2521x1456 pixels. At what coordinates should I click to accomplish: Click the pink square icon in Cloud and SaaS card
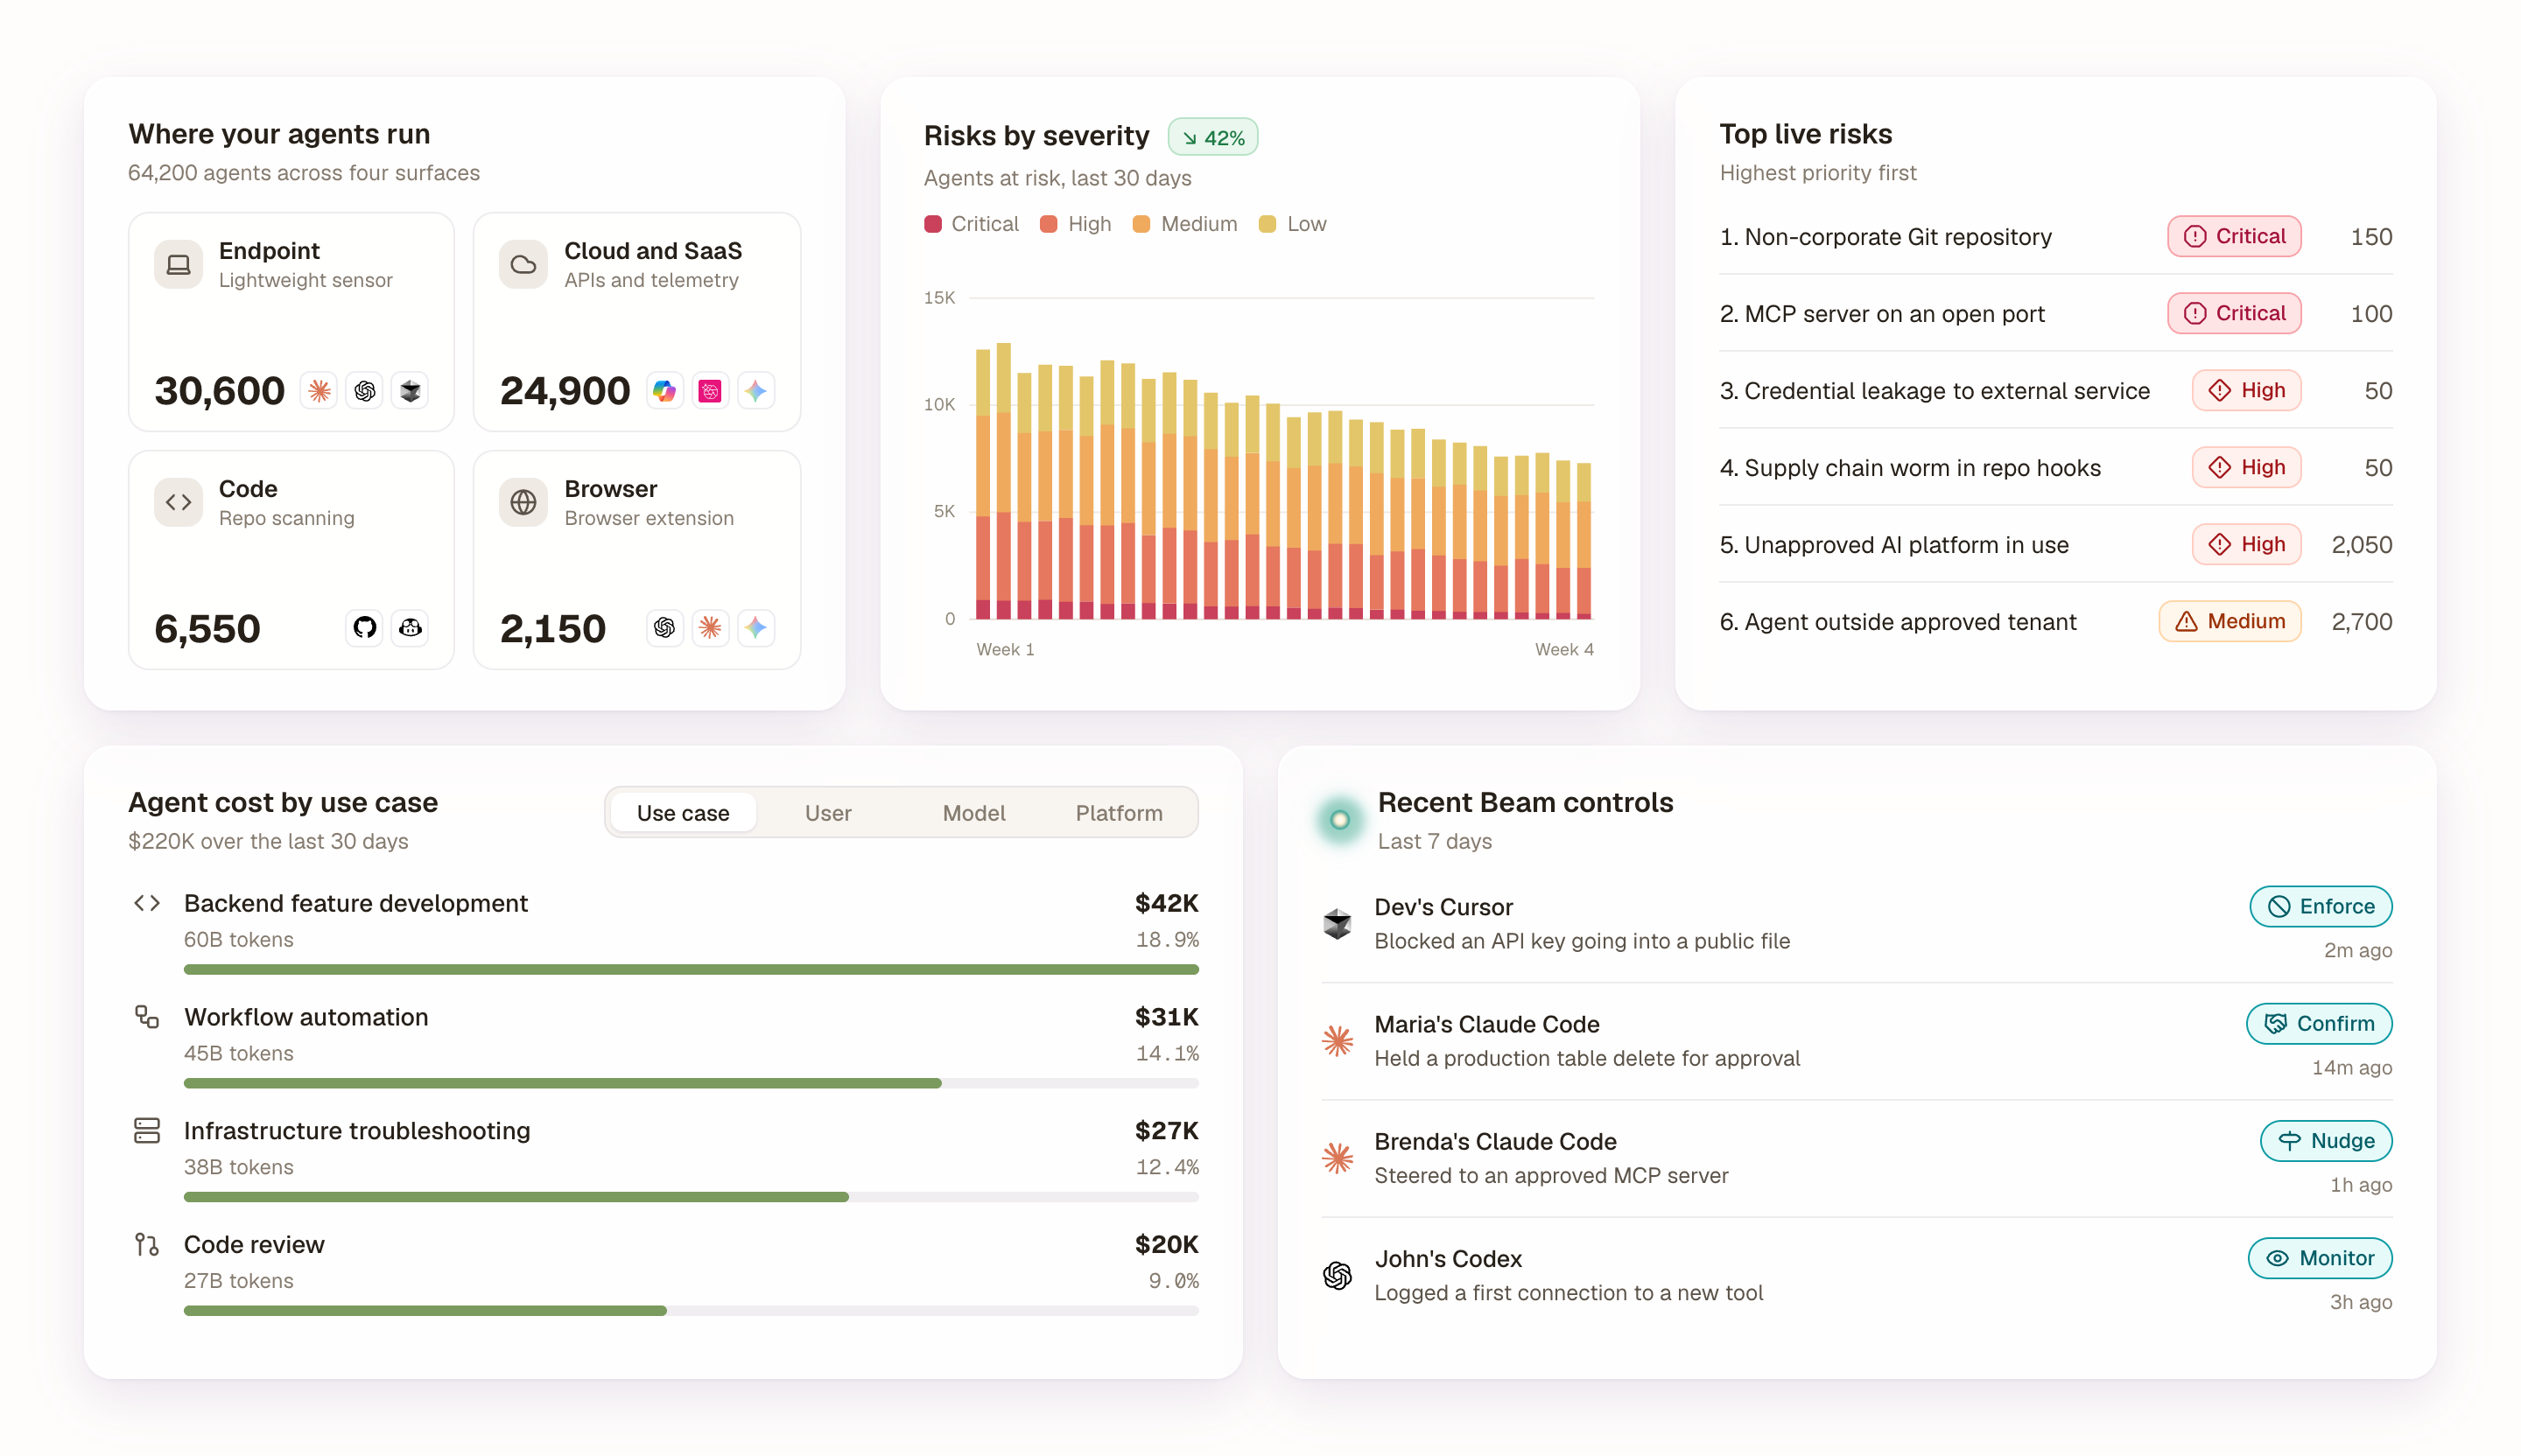[710, 391]
